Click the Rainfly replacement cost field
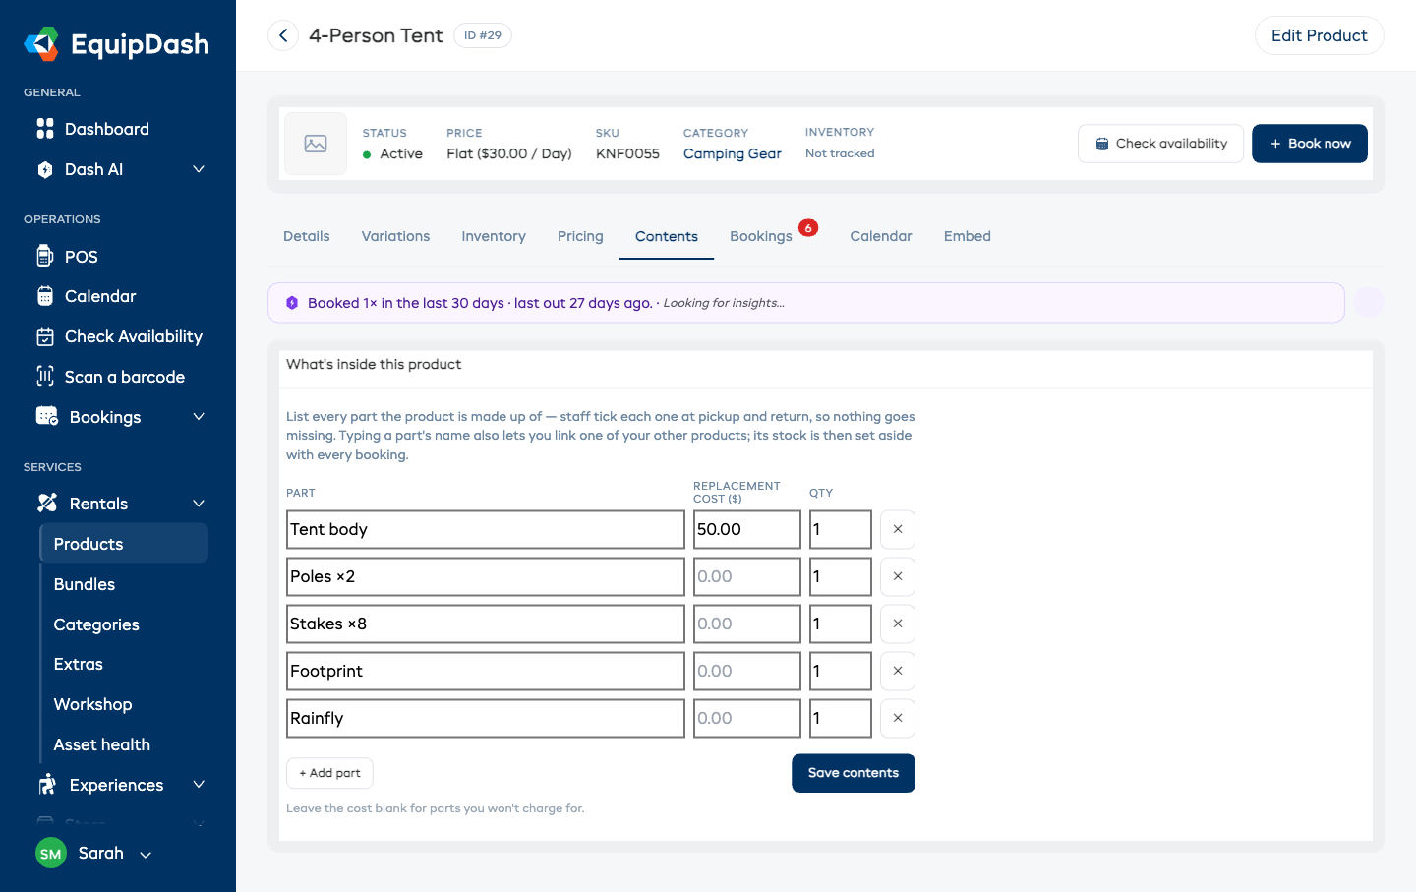This screenshot has width=1416, height=892. click(x=747, y=718)
